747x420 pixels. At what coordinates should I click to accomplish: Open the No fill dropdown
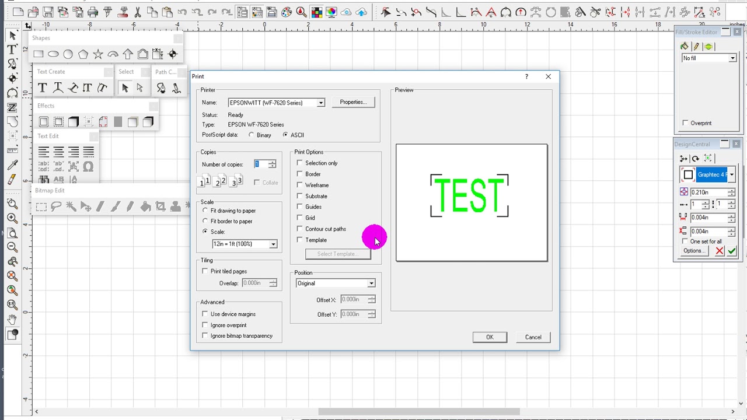(x=732, y=58)
